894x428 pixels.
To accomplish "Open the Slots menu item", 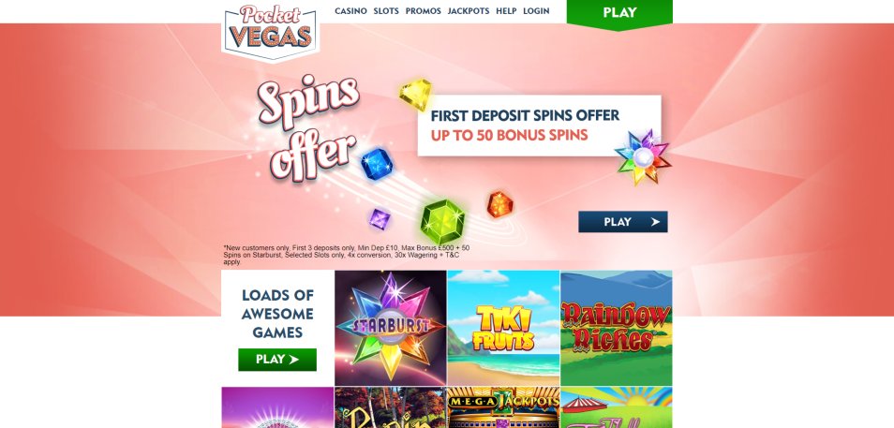I will point(386,11).
